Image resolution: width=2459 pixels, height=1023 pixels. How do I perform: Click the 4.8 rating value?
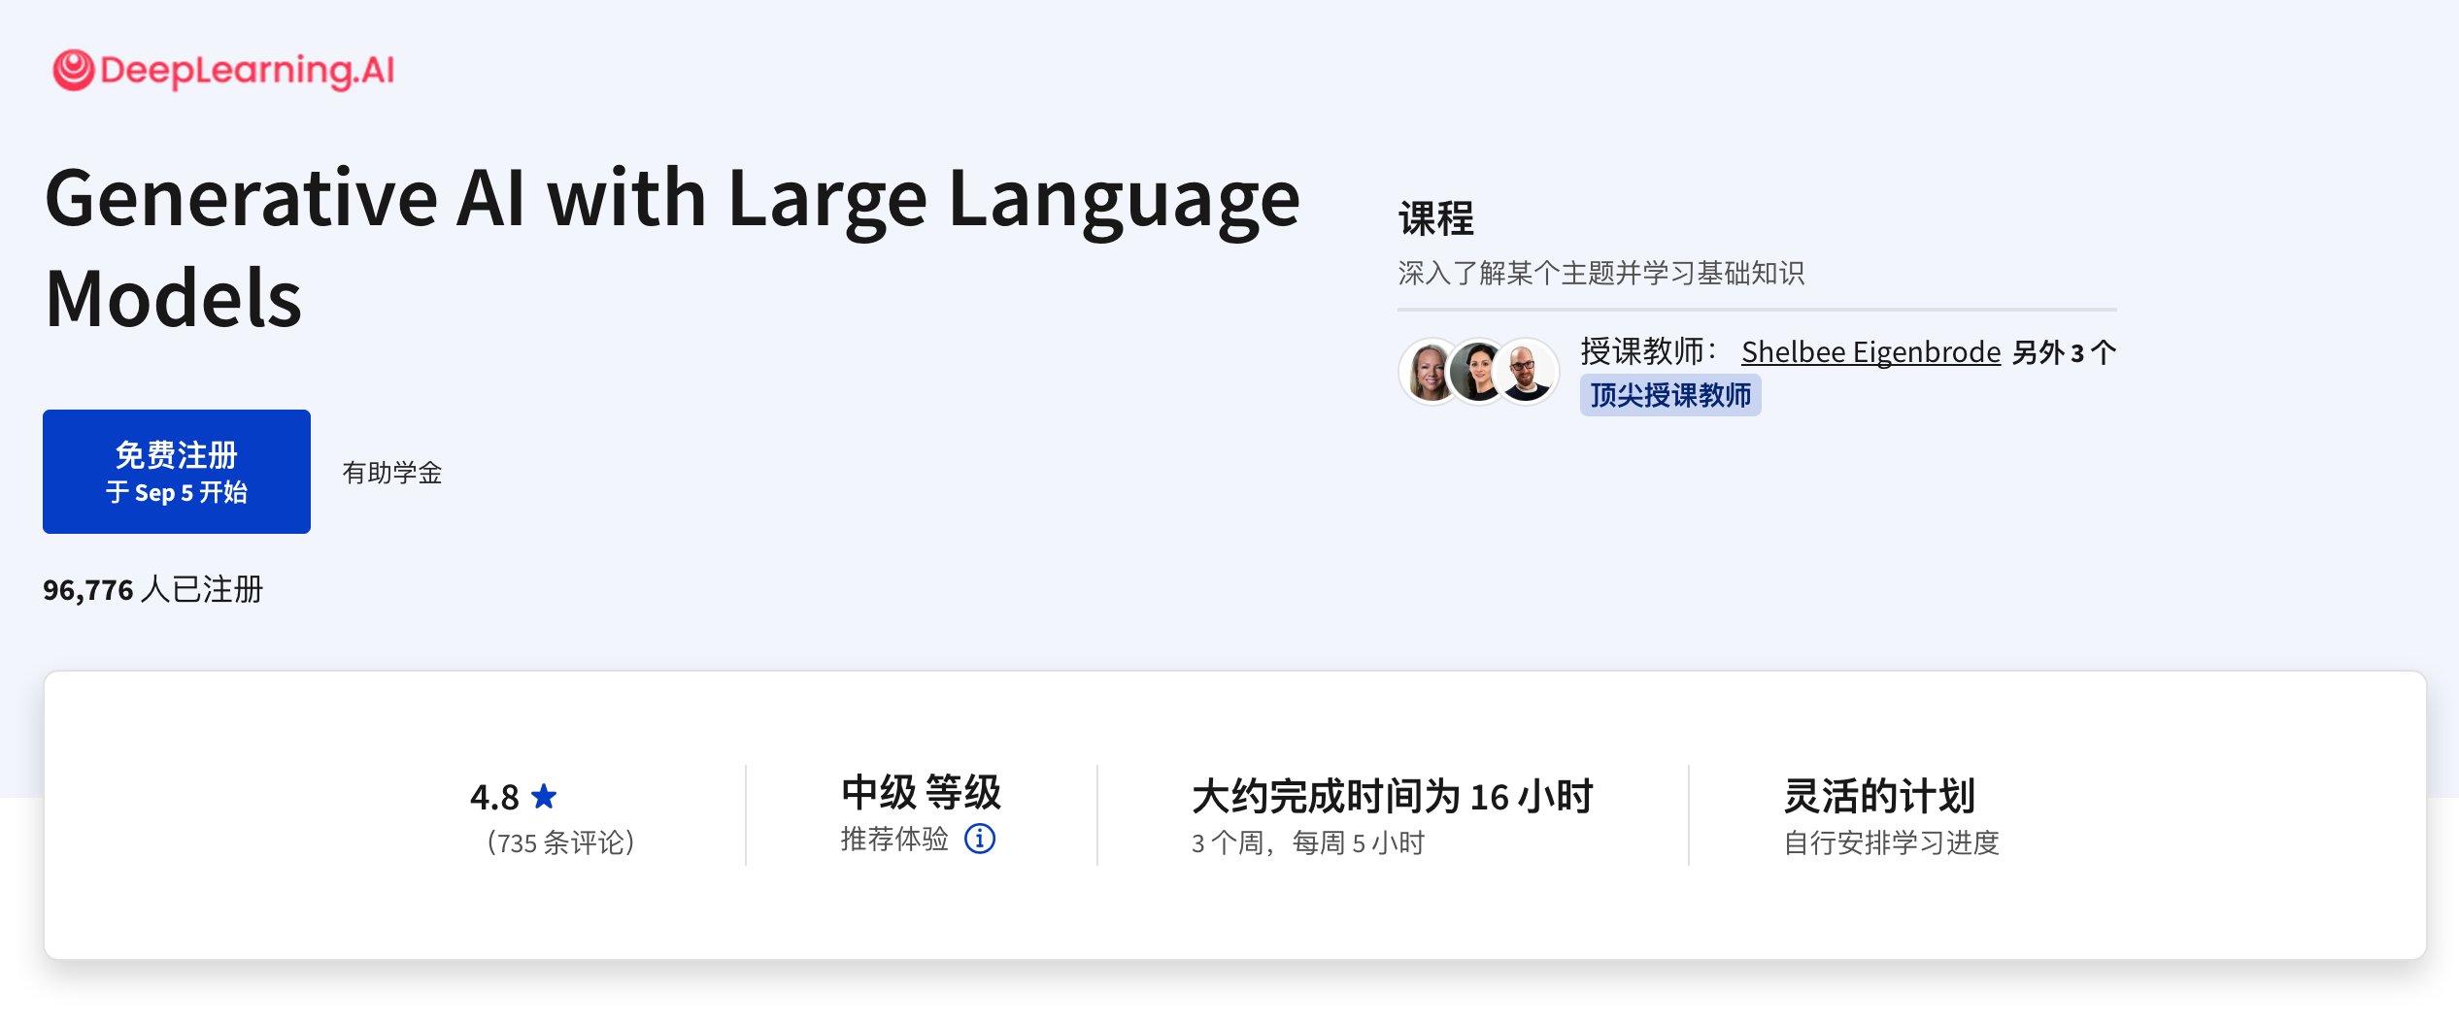(495, 797)
